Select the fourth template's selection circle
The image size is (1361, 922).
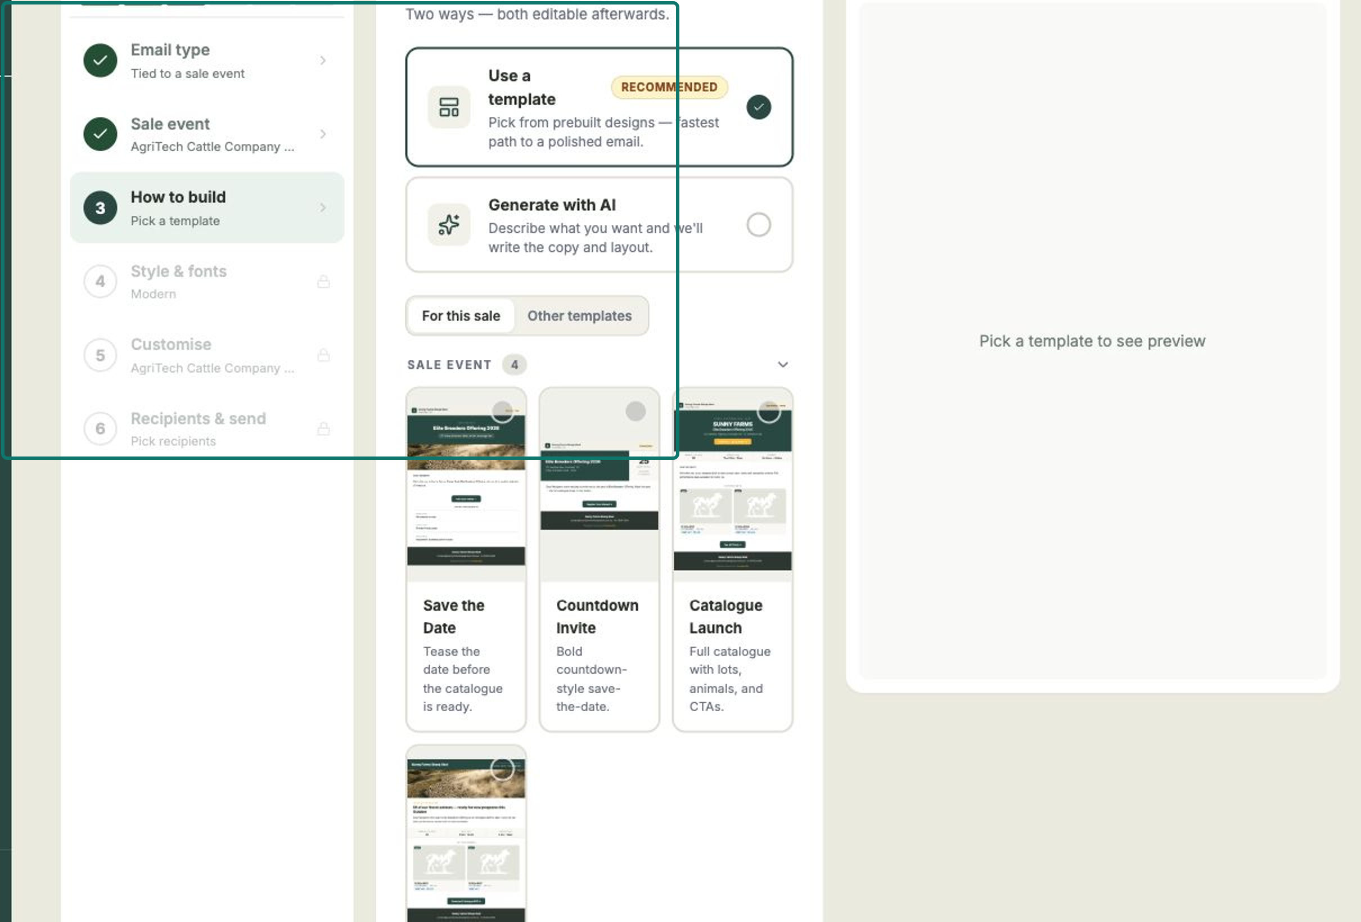tap(502, 769)
